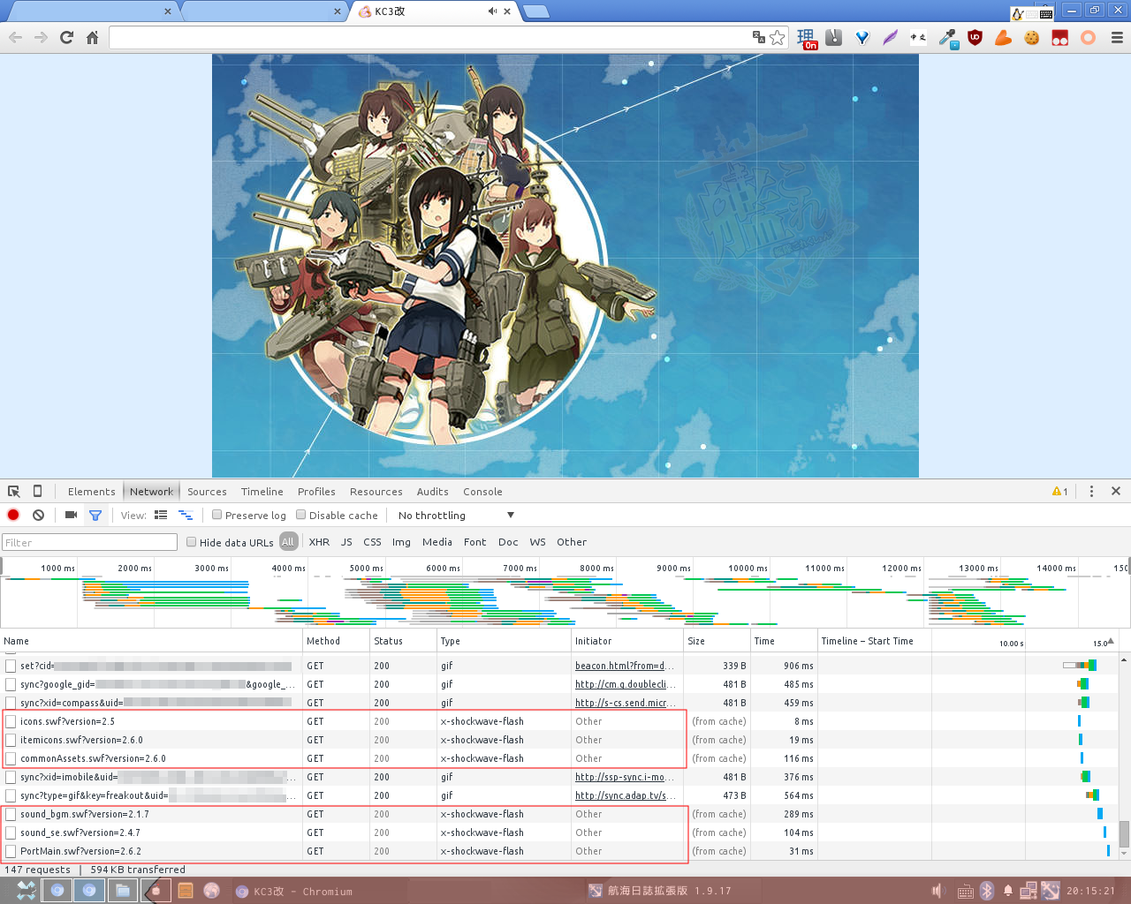
Task: Sort requests by Timeline – Start Time header
Action: tap(867, 641)
